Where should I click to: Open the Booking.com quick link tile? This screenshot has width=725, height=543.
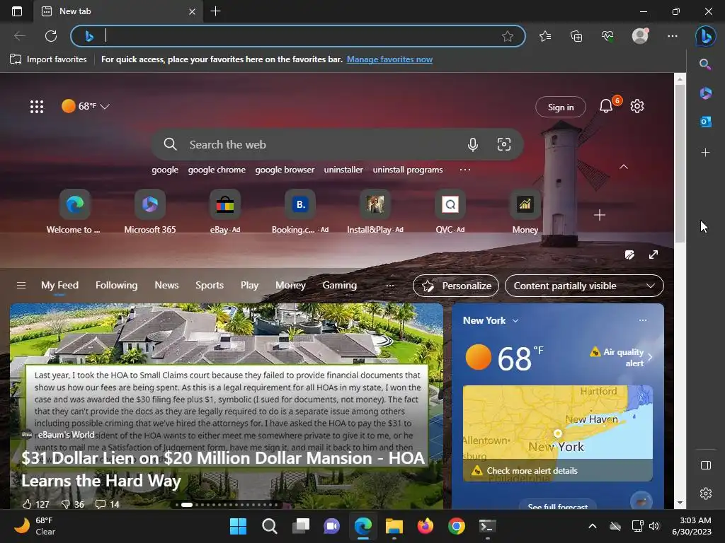pyautogui.click(x=300, y=211)
